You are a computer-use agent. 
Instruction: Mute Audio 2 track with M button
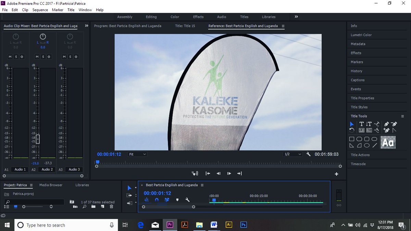coord(37,56)
